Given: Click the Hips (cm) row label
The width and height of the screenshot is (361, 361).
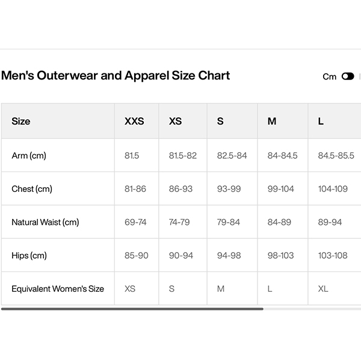Looking at the screenshot, I should 29,256.
